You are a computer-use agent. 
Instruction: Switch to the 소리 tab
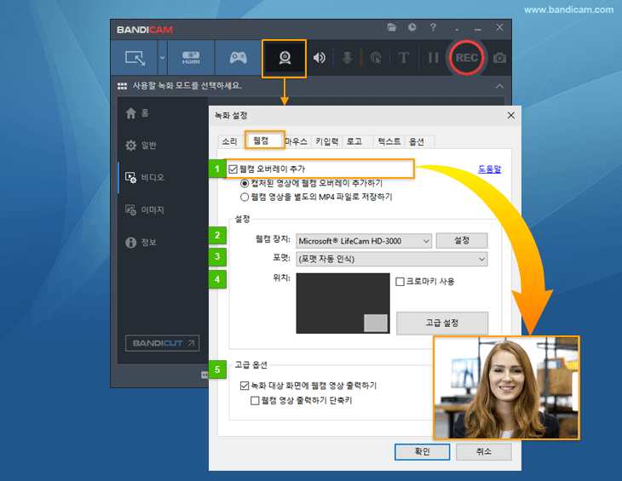tap(228, 141)
